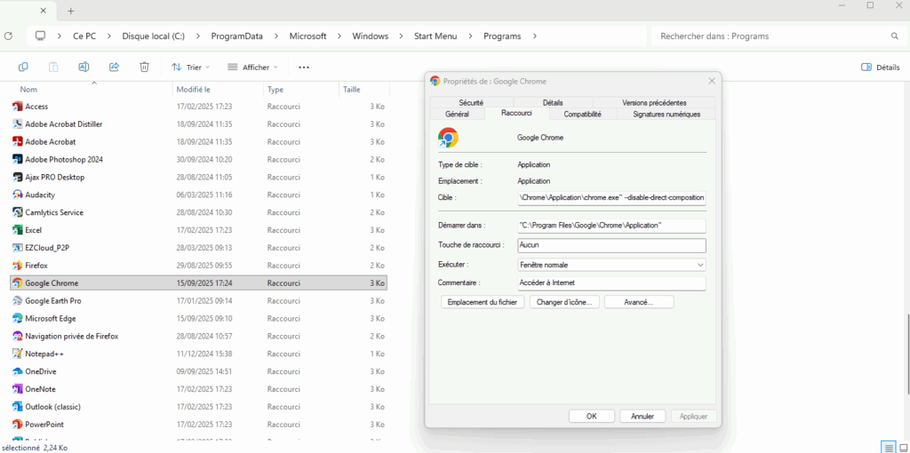The height and width of the screenshot is (453, 910).
Task: Open the three-dots more options menu
Action: pyautogui.click(x=304, y=68)
